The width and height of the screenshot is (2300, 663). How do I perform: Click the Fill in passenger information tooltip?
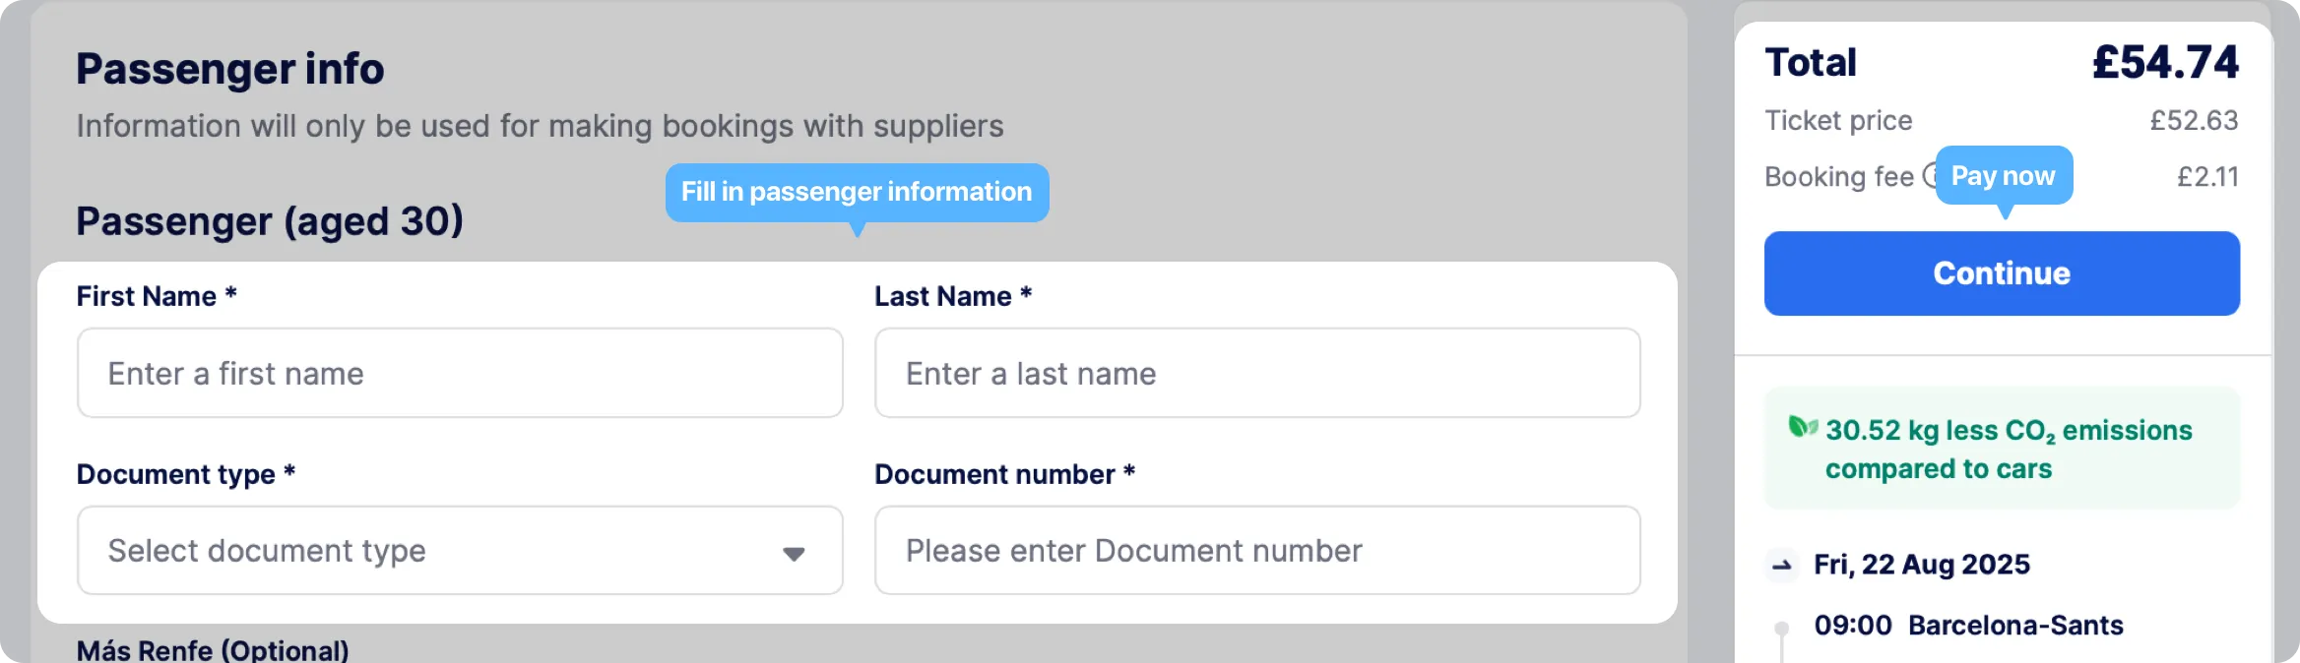coord(857,192)
